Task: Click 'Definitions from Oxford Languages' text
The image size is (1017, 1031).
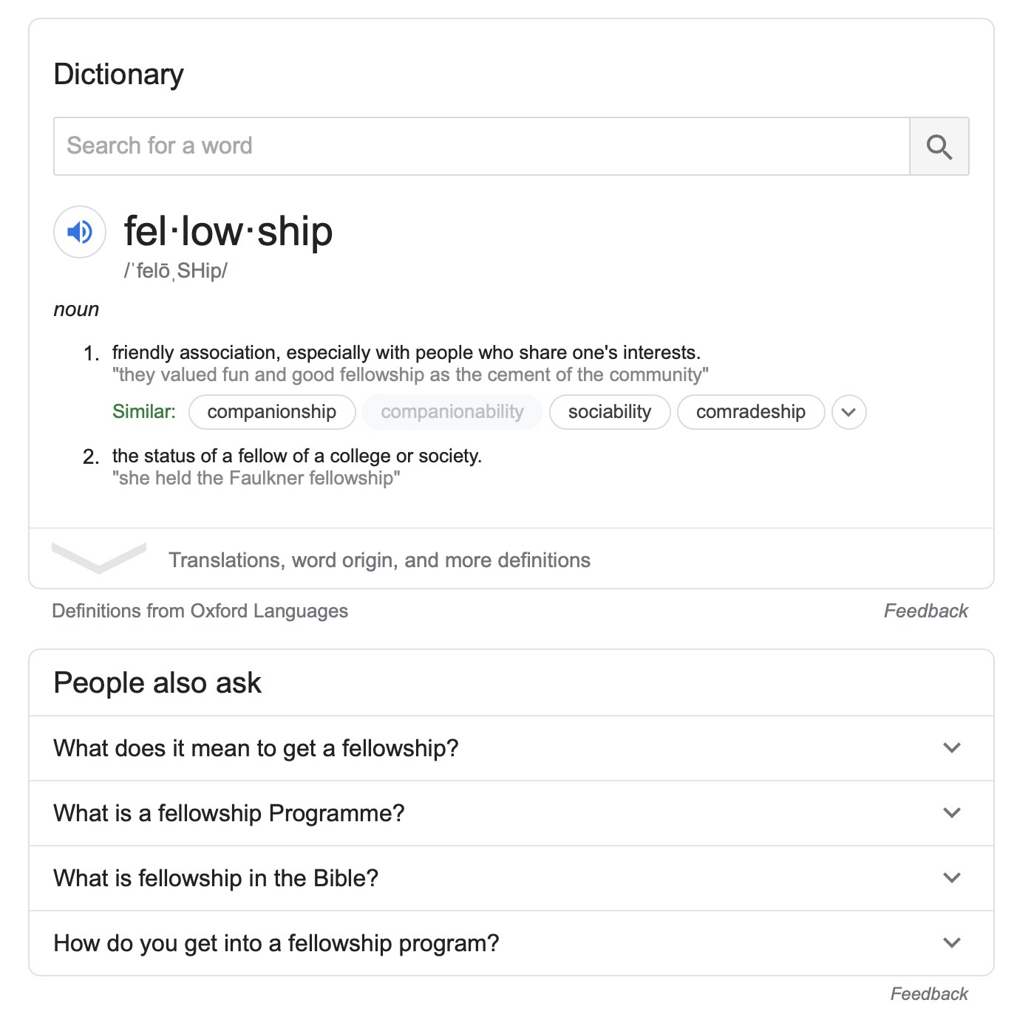Action: (200, 611)
